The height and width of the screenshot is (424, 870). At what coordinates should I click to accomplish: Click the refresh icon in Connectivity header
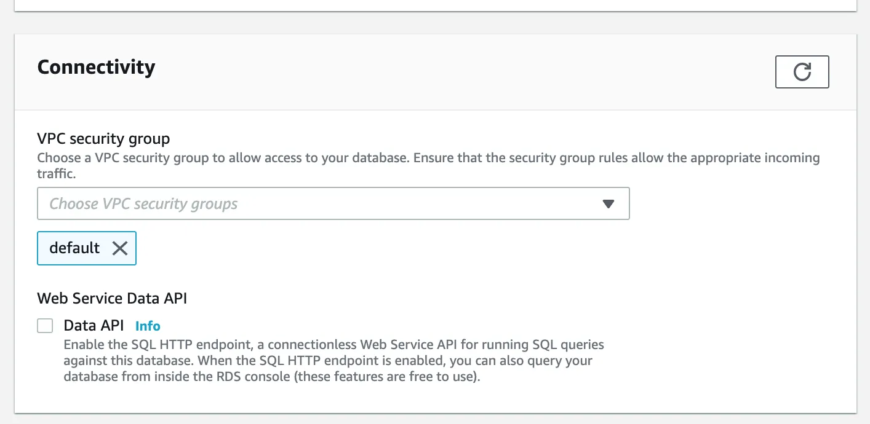click(x=802, y=72)
